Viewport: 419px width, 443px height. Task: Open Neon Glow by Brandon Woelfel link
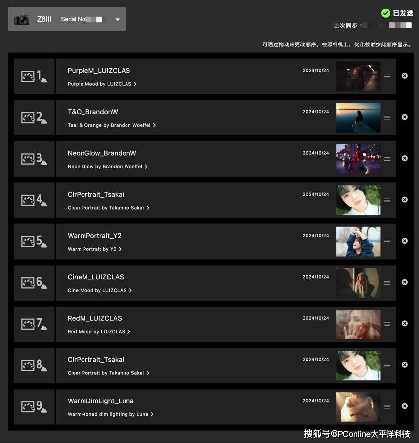[107, 167]
